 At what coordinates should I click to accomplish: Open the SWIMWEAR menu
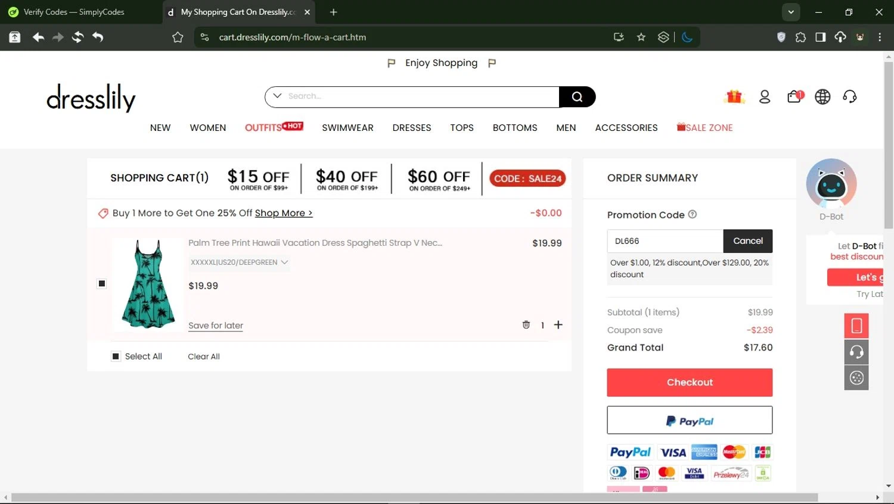point(347,128)
